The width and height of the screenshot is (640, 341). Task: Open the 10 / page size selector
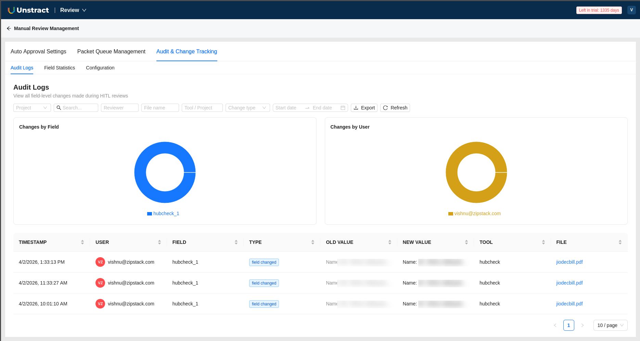611,325
